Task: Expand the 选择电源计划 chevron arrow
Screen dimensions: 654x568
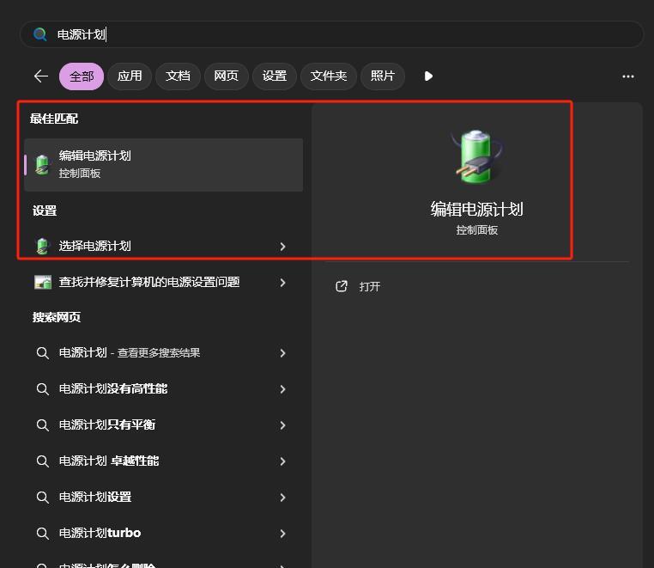Action: tap(282, 247)
